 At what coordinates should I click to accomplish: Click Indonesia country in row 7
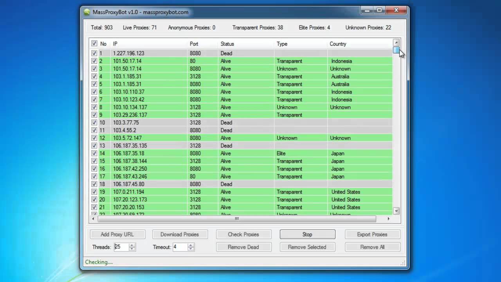(x=341, y=99)
